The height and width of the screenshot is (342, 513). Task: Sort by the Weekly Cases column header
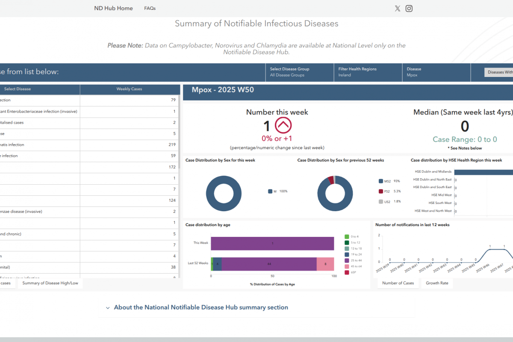click(129, 89)
